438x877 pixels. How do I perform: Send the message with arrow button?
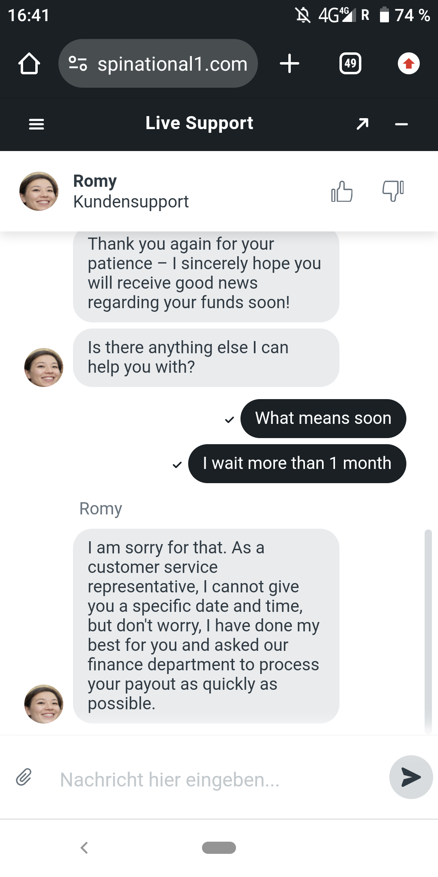411,777
